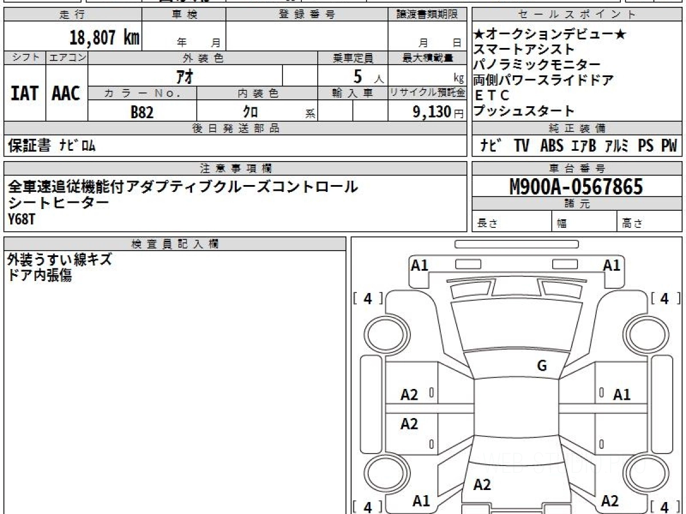The width and height of the screenshot is (686, 514).
Task: Select the 登録番号 header cell
Action: click(x=307, y=15)
